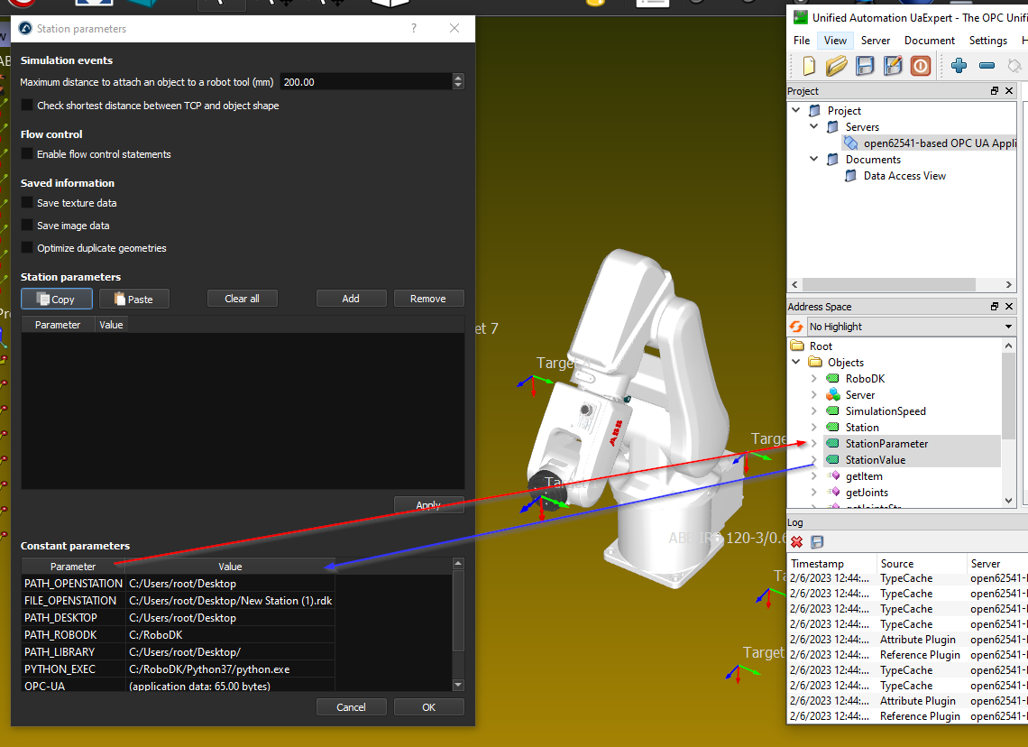Click the Address Space vertical scrollbar thumb
Viewport: 1028px width, 747px height.
tap(1008, 395)
